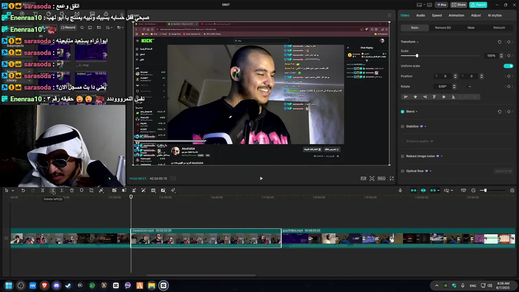Select clip gup751lb6.mp4 on the timeline

pyautogui.click(x=398, y=238)
